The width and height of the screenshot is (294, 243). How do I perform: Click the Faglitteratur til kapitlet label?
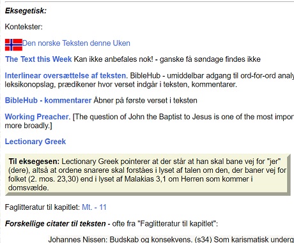[42, 207]
